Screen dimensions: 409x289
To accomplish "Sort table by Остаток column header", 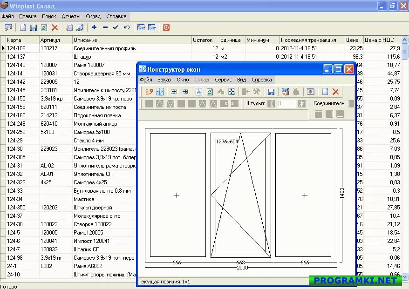I will 205,40.
